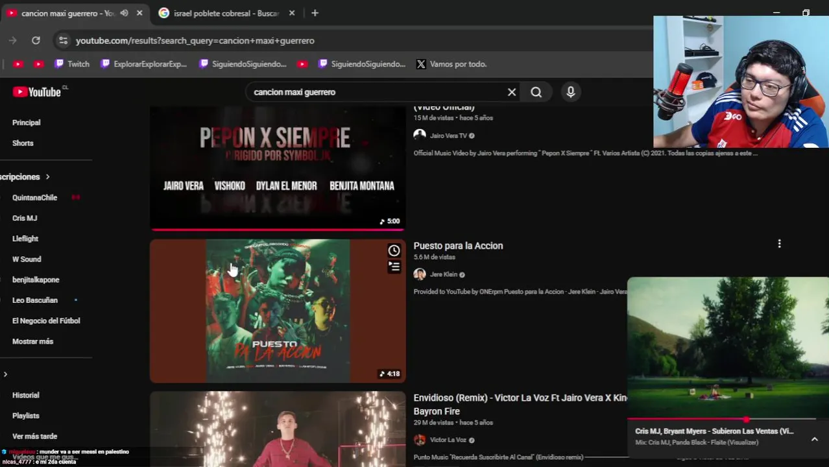The image size is (829, 467).
Task: Click the Watch later clock icon on Puesto para la Accion
Action: pos(394,251)
